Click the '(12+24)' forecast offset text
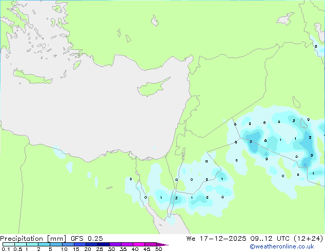 tap(309, 239)
